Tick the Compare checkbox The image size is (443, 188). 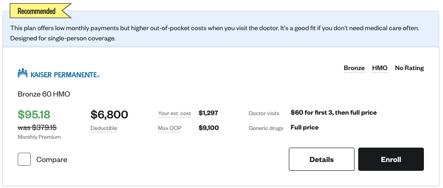24,159
